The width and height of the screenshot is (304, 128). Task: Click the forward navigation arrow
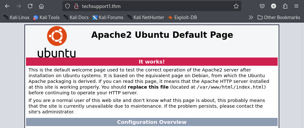(x=19, y=6)
